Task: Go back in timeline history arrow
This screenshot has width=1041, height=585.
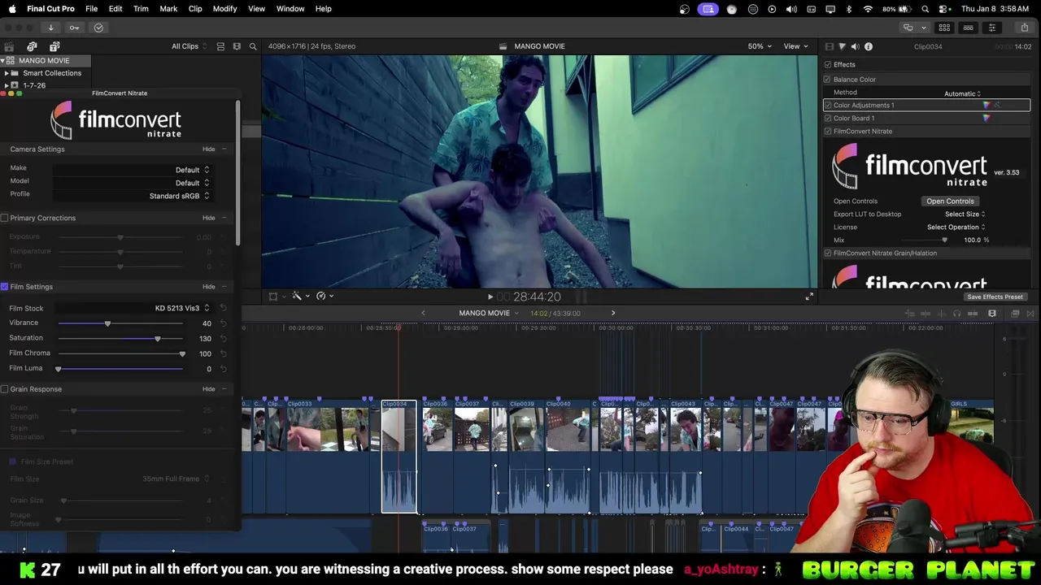Action: (x=423, y=313)
